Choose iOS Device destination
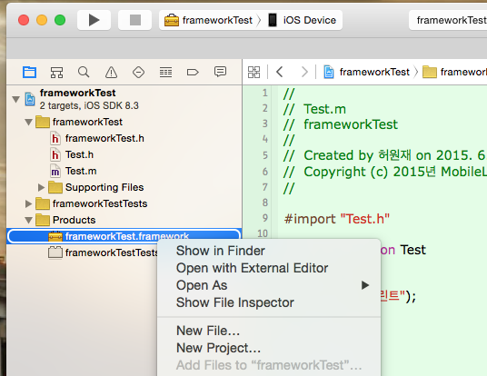Screen dimensions: 487x376 (303, 20)
